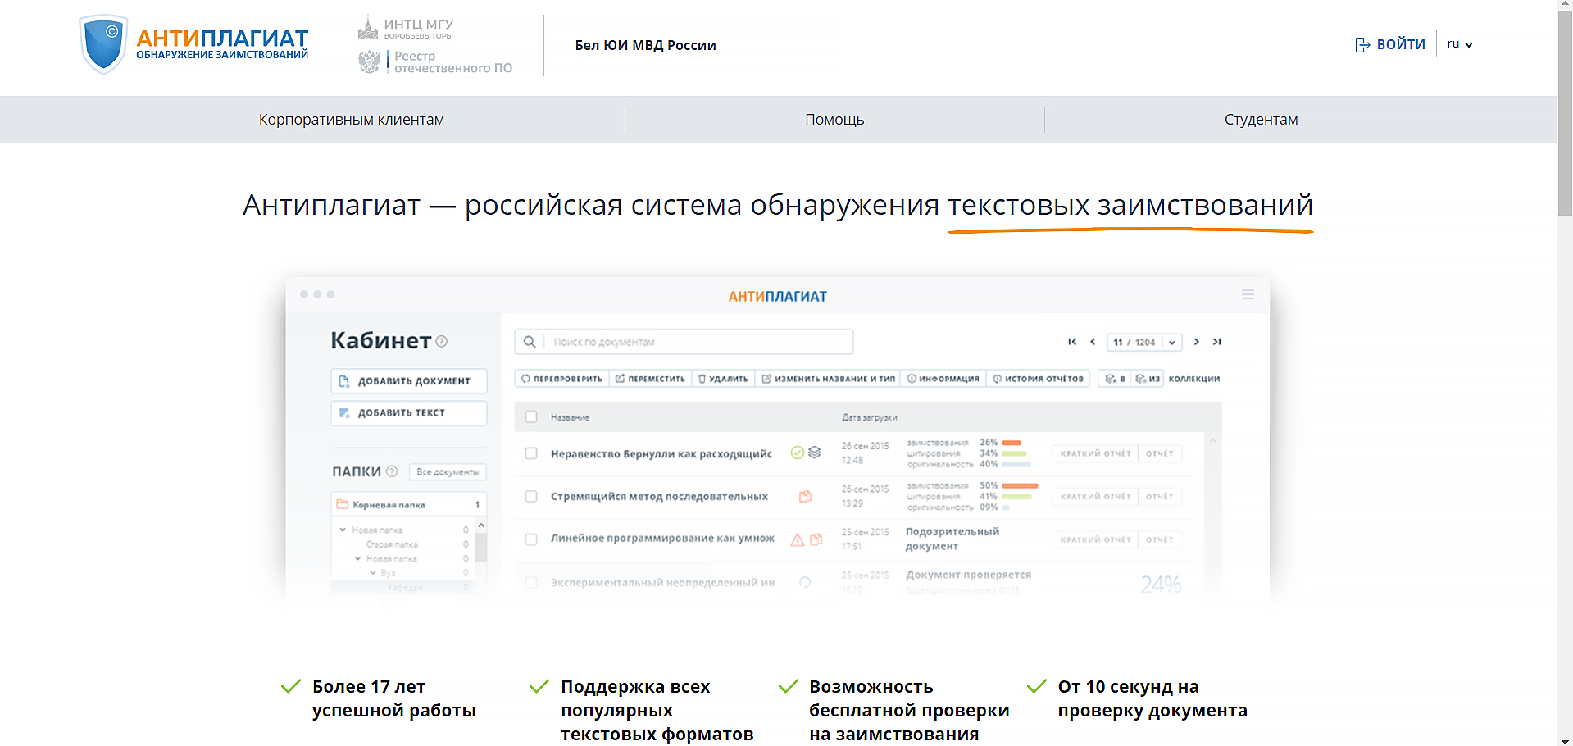The image size is (1573, 746).
Task: Check the Стремящийся метод document checkbox
Action: (x=531, y=496)
